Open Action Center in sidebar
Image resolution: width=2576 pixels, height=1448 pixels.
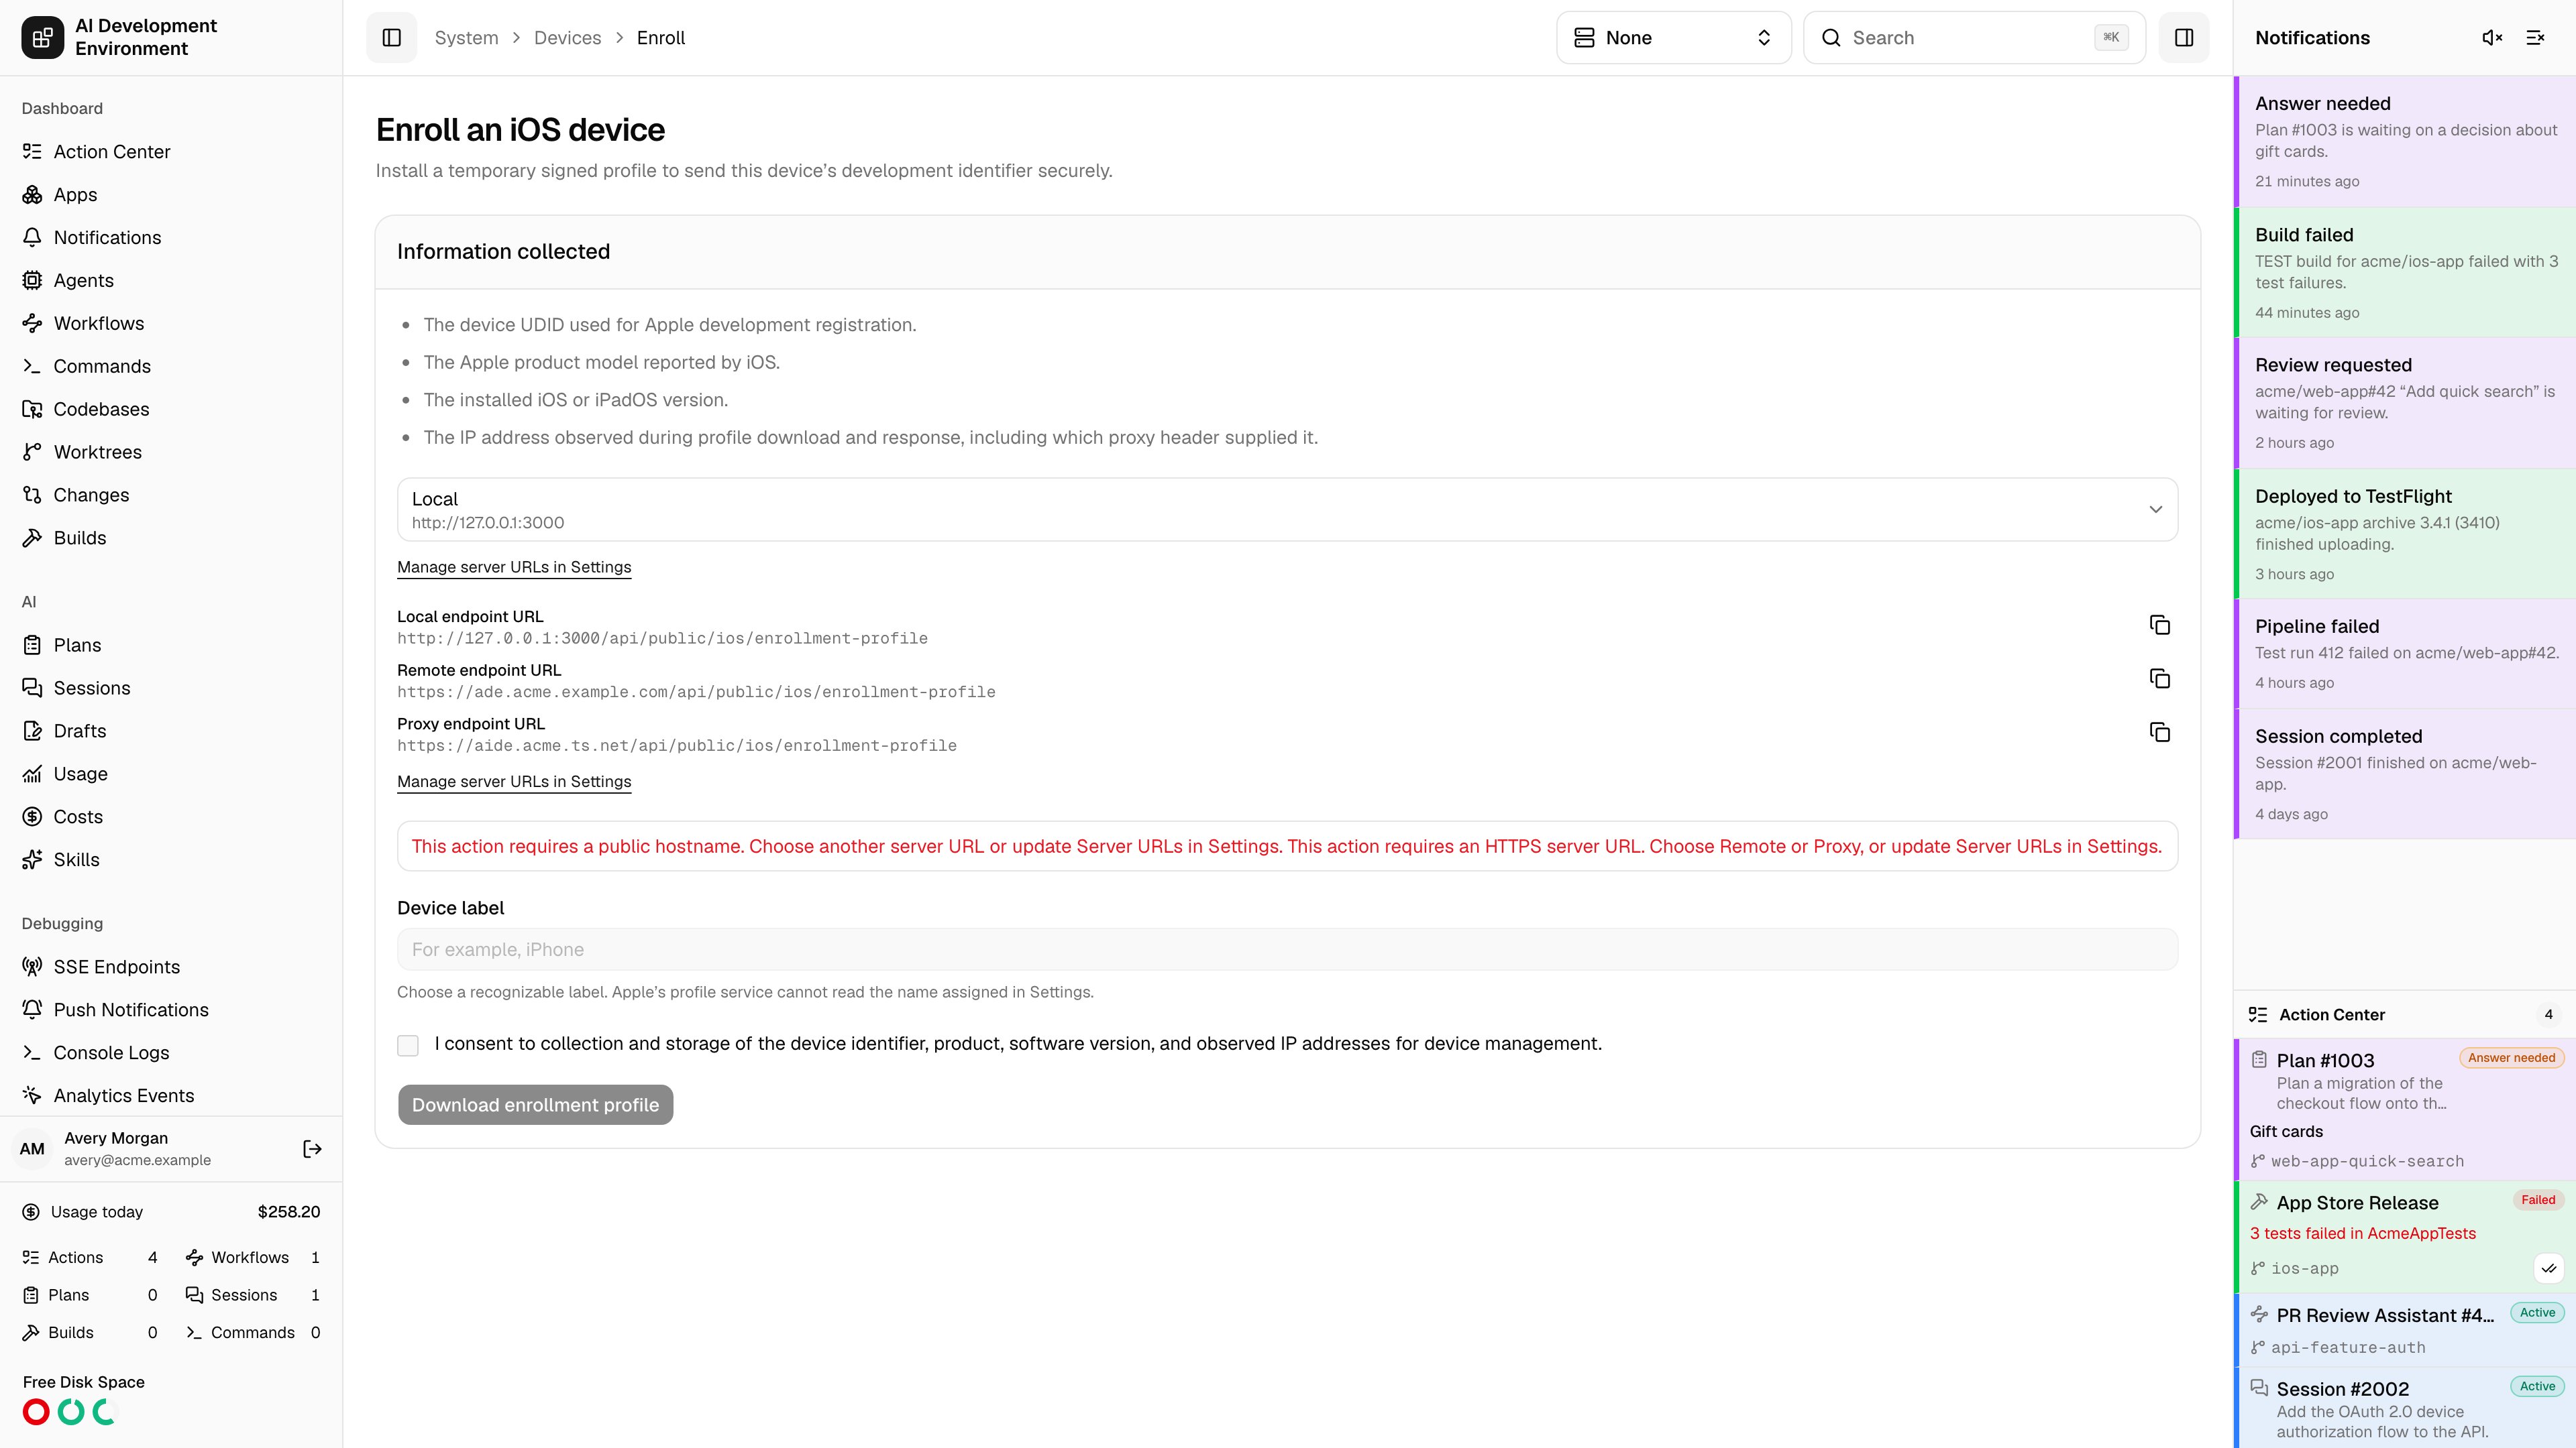coord(171,152)
